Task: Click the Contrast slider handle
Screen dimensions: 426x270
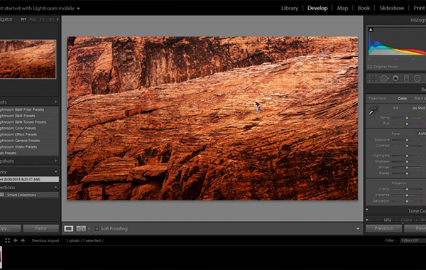Action: point(407,146)
